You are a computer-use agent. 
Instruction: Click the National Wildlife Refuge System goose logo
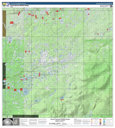(x=8, y=5)
